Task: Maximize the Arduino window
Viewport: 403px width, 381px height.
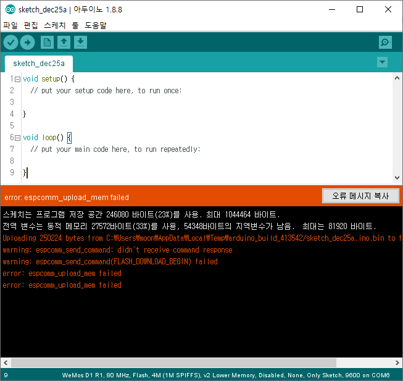Action: tap(360, 9)
